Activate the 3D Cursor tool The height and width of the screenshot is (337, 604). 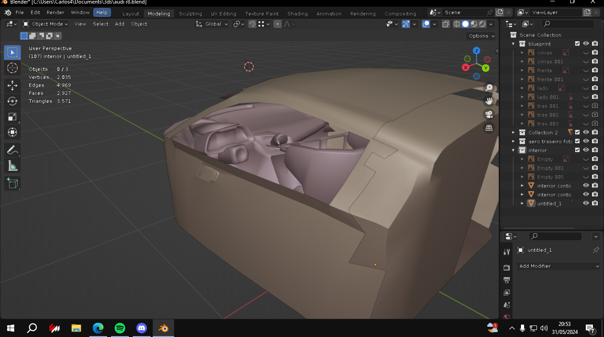12,68
